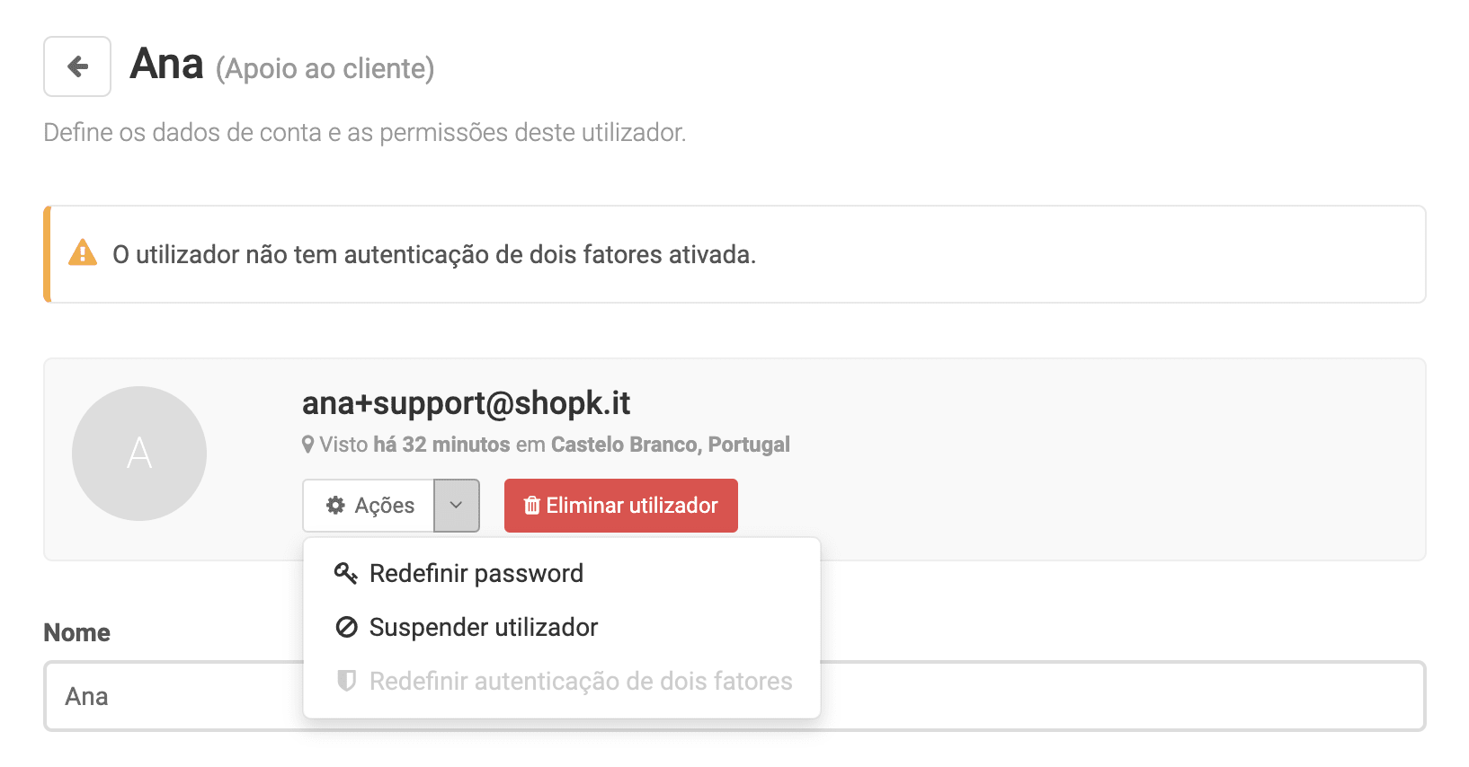This screenshot has width=1469, height=767.
Task: Click the greyed-out shield icon
Action: click(346, 681)
